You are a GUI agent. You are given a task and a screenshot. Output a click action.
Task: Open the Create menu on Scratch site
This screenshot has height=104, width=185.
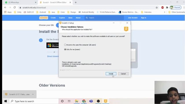pyautogui.click(x=53, y=18)
